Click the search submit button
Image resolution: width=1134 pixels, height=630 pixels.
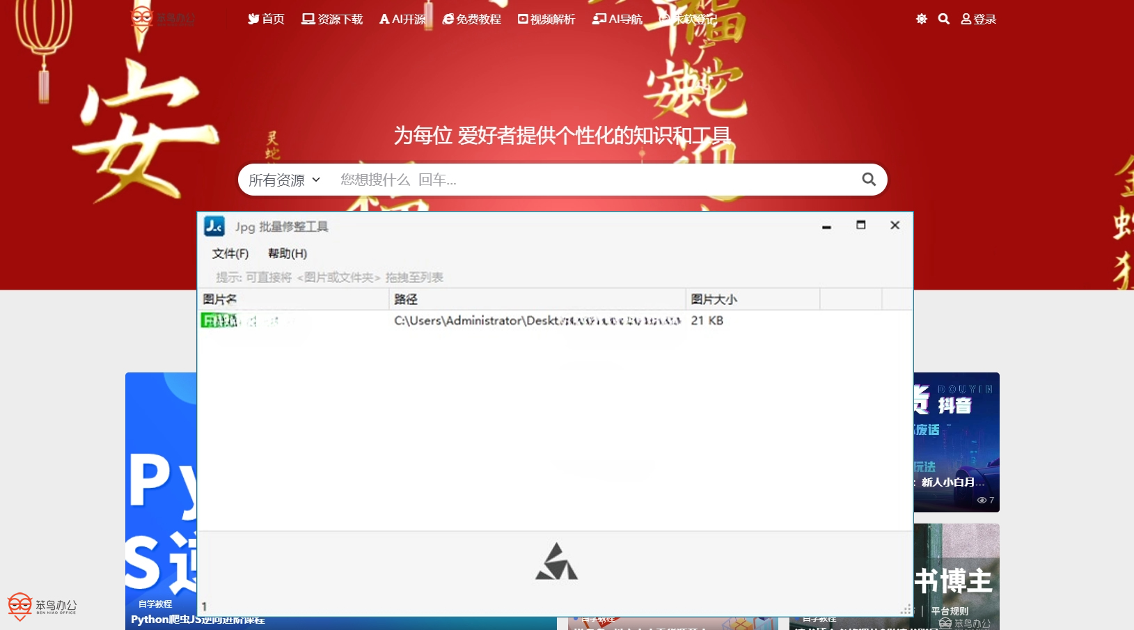point(867,179)
